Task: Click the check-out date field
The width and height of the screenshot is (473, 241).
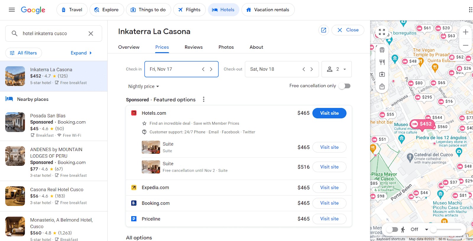Action: coord(282,69)
